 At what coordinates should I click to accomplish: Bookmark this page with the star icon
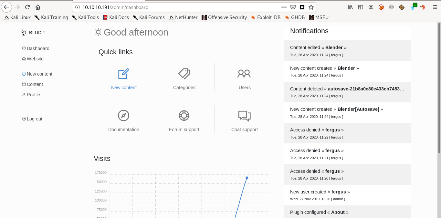pyautogui.click(x=311, y=7)
